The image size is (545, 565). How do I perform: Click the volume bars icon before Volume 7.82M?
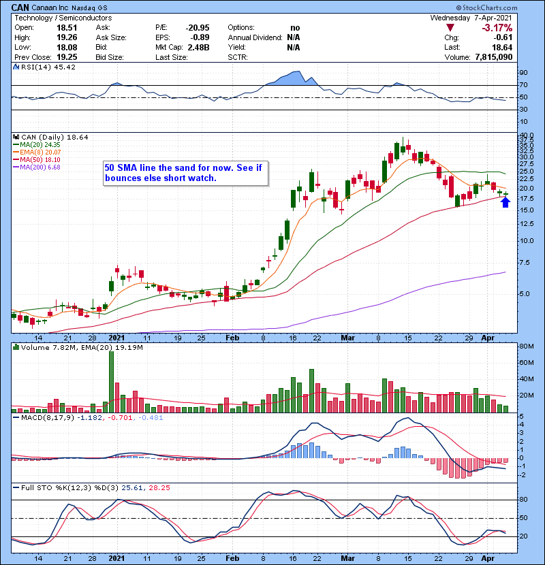point(16,348)
